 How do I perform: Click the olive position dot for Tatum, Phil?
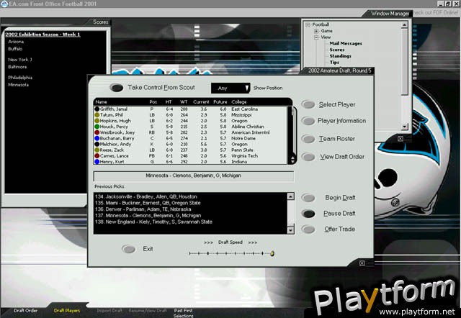tap(97, 115)
